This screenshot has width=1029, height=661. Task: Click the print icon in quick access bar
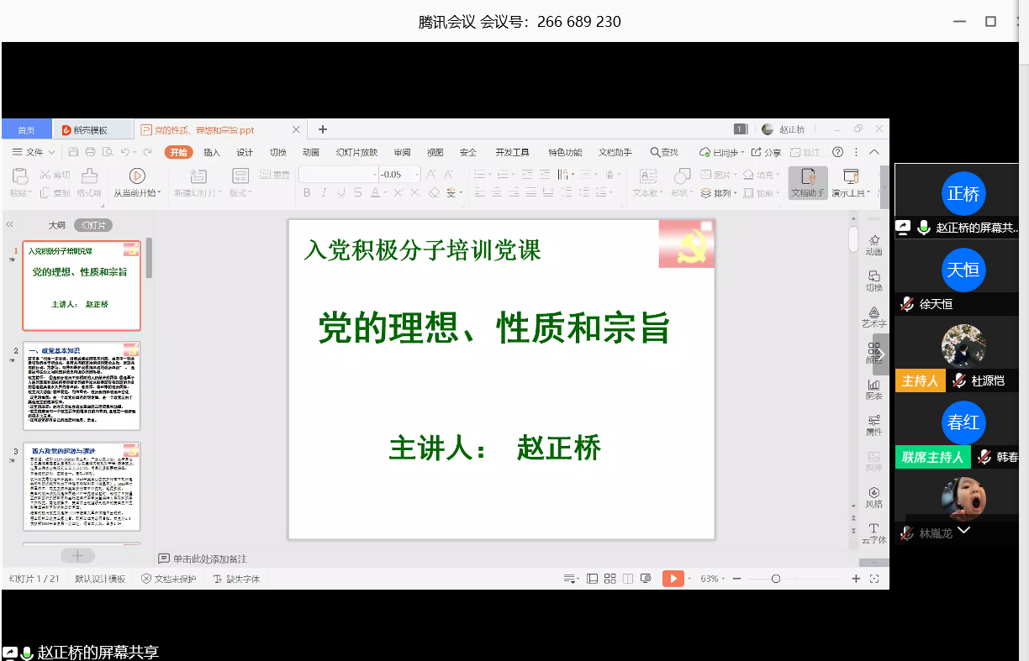pos(90,152)
